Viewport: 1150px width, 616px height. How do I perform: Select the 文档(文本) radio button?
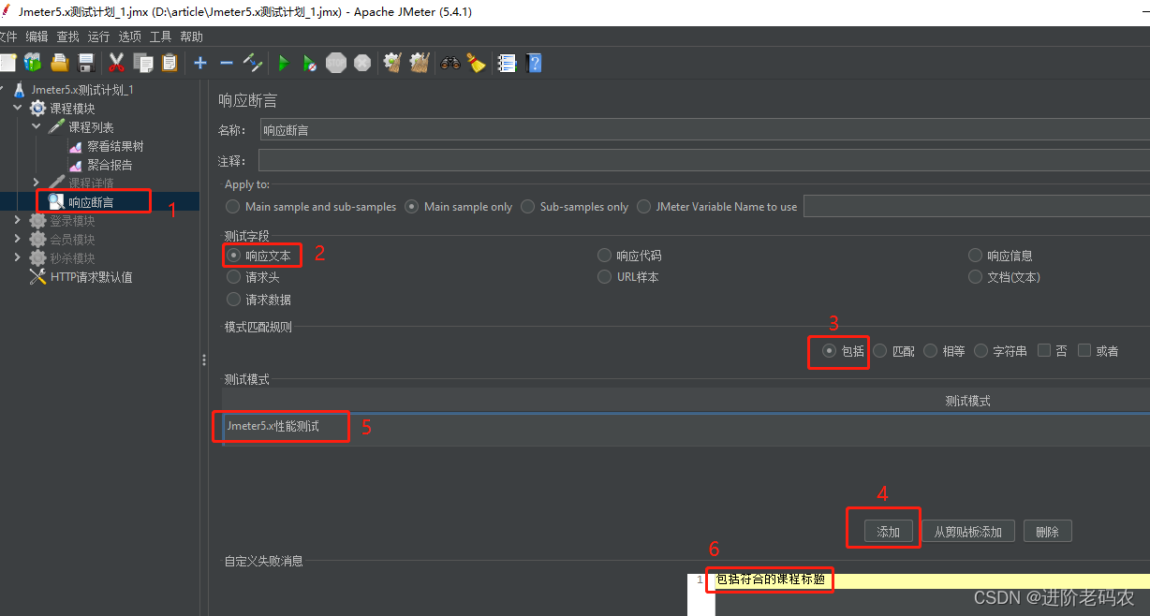(976, 276)
